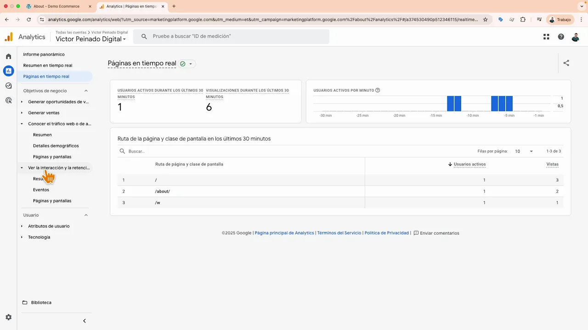Viewport: 588px width, 330px height.
Task: Open the Google account avatar top right
Action: (x=576, y=37)
